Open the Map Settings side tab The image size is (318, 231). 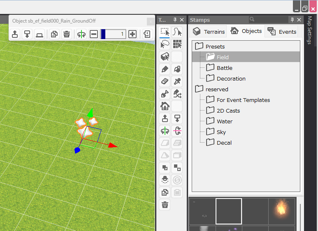coord(309,30)
